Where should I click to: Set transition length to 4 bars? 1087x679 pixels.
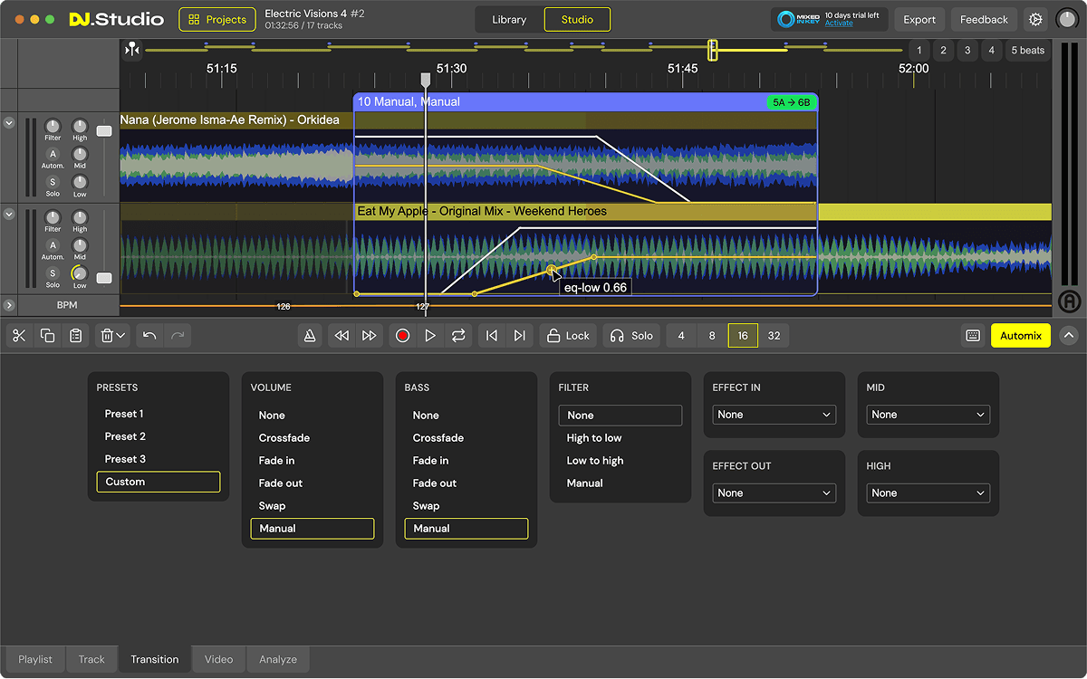tap(681, 336)
